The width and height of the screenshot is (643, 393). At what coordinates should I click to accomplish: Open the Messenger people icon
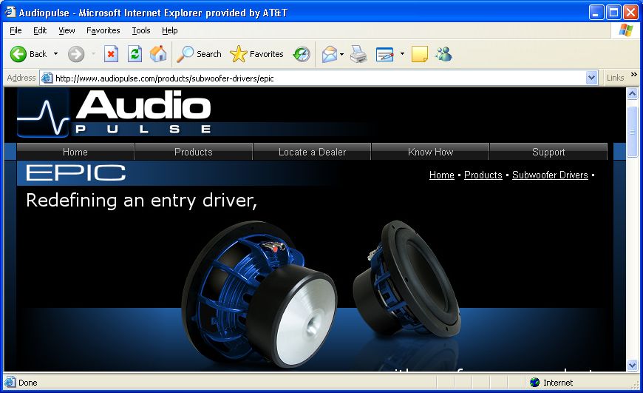[x=444, y=54]
